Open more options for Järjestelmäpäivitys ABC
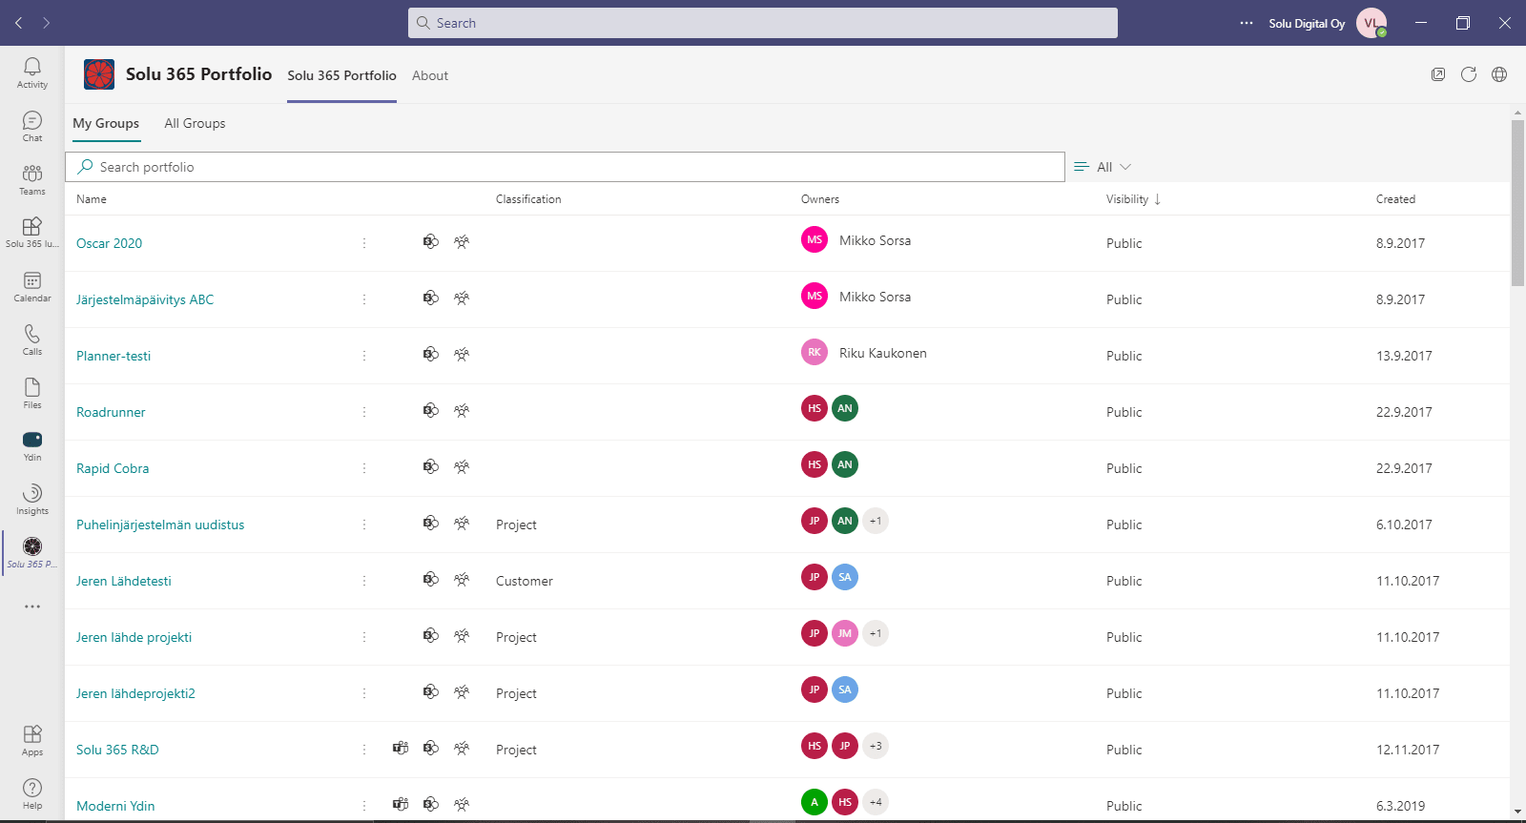 364,299
